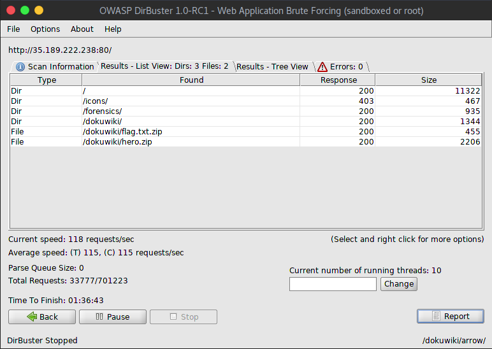
Task: Click the size value 1344
Action: click(470, 122)
